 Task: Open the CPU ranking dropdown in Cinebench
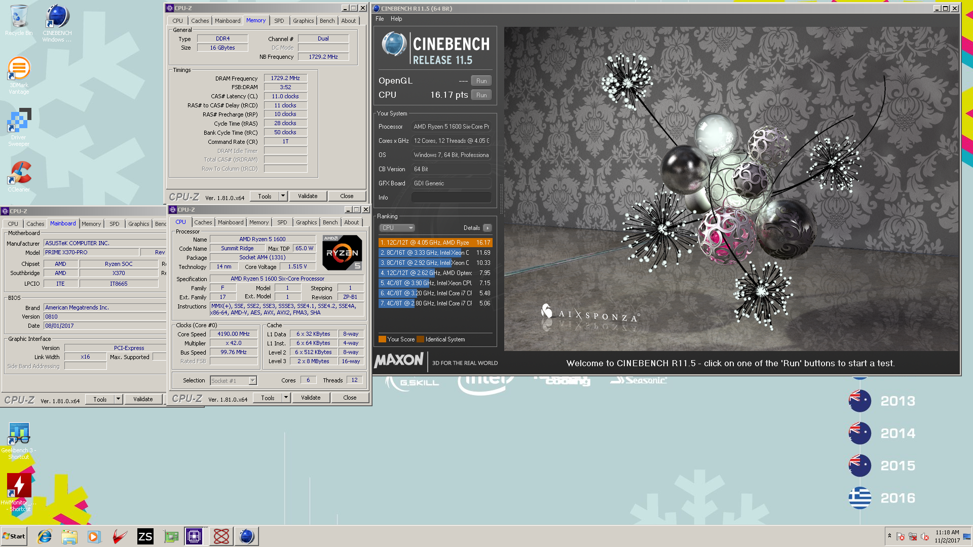tap(397, 228)
